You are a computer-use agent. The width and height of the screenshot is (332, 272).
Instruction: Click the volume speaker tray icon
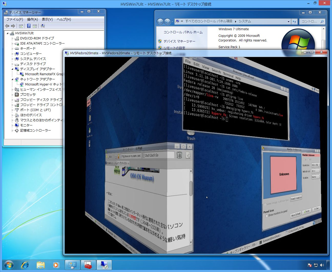coord(322,265)
